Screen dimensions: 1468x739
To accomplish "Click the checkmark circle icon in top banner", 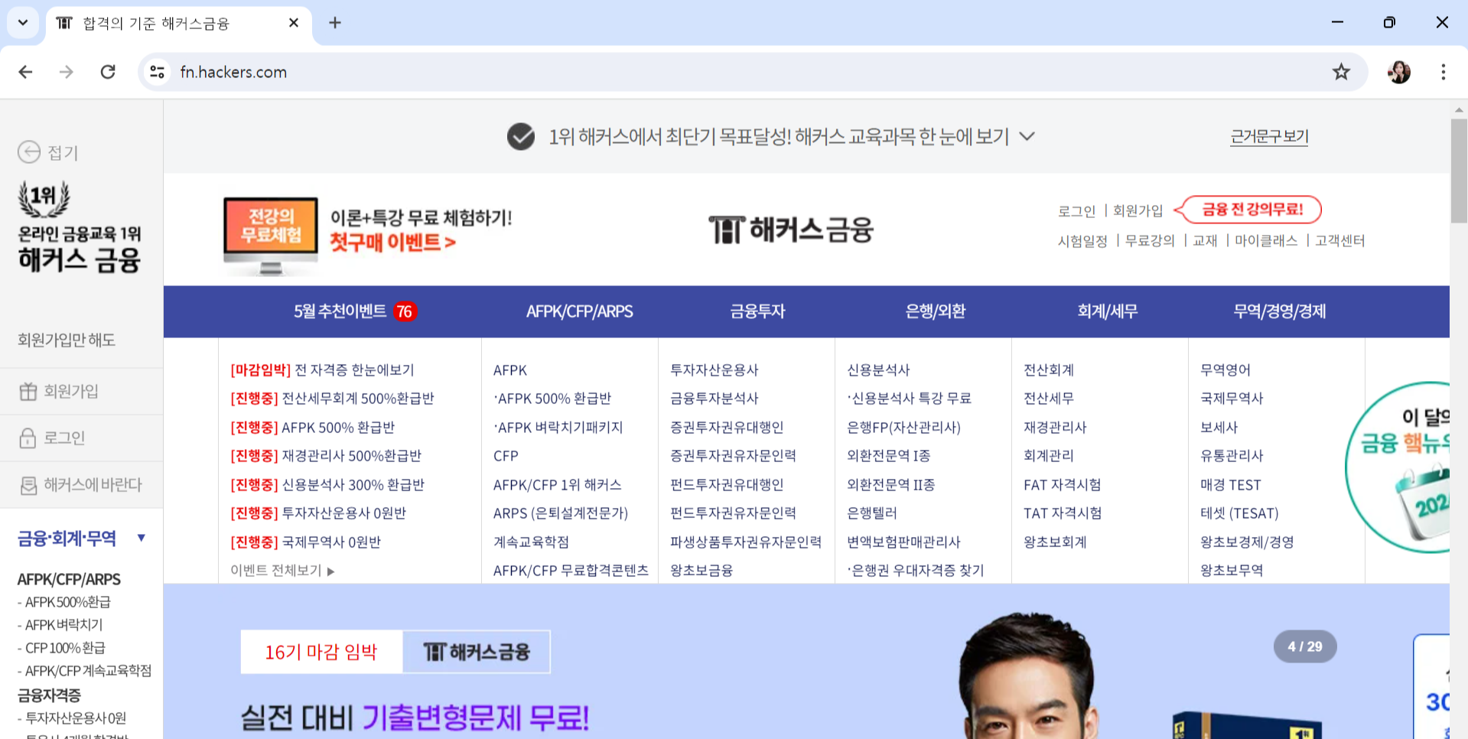I will tap(521, 137).
